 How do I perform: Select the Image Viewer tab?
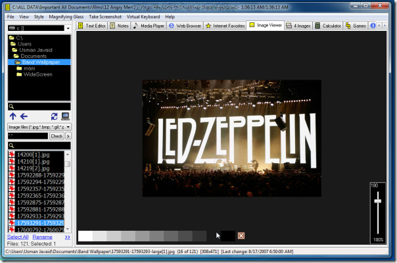[x=266, y=25]
